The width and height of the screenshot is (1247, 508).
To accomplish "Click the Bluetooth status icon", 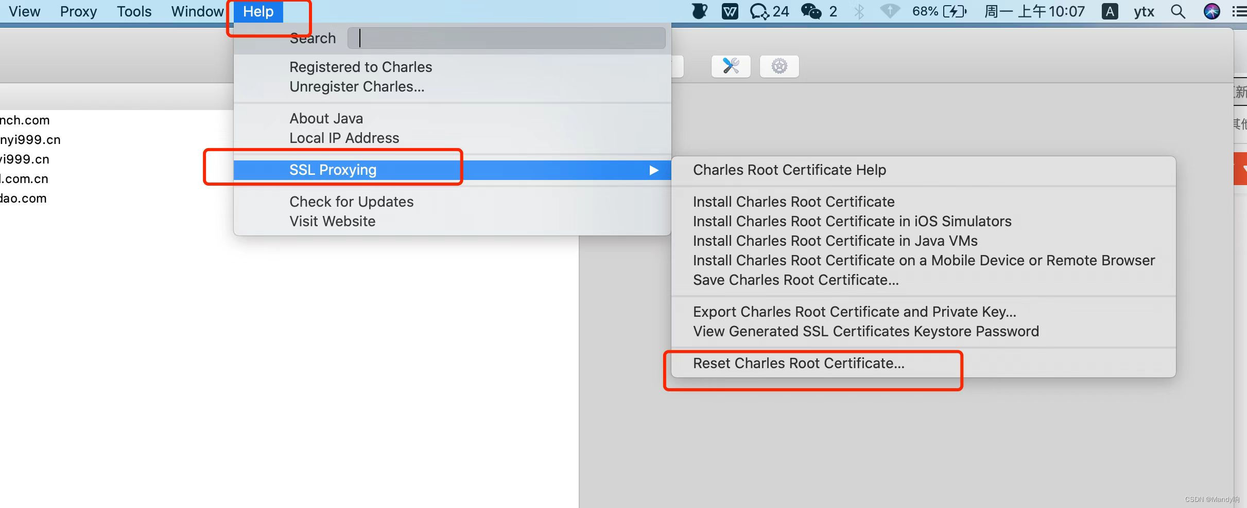I will (x=859, y=11).
